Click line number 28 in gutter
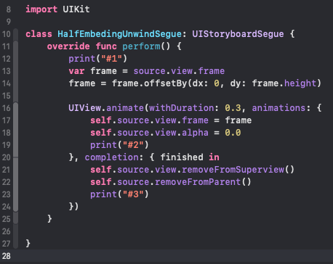The height and width of the screenshot is (264, 333). 7,256
